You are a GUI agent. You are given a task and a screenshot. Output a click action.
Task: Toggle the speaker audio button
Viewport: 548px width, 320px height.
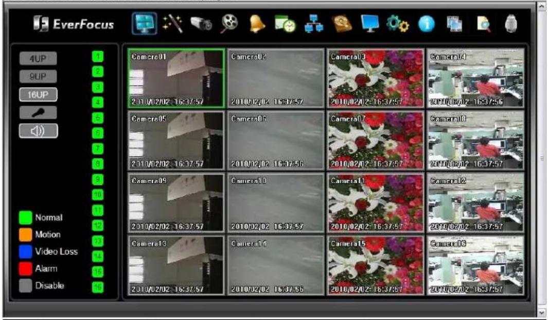(38, 131)
